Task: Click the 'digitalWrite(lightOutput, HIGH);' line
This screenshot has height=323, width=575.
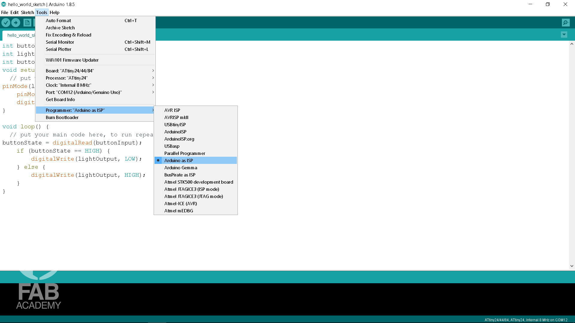Action: pyautogui.click(x=88, y=175)
